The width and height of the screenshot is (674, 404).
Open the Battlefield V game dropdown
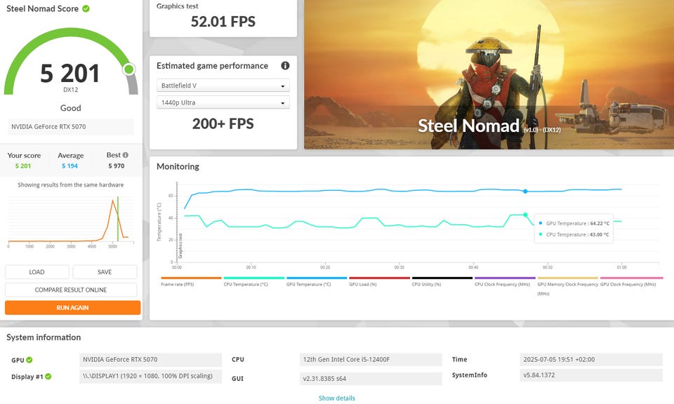223,86
